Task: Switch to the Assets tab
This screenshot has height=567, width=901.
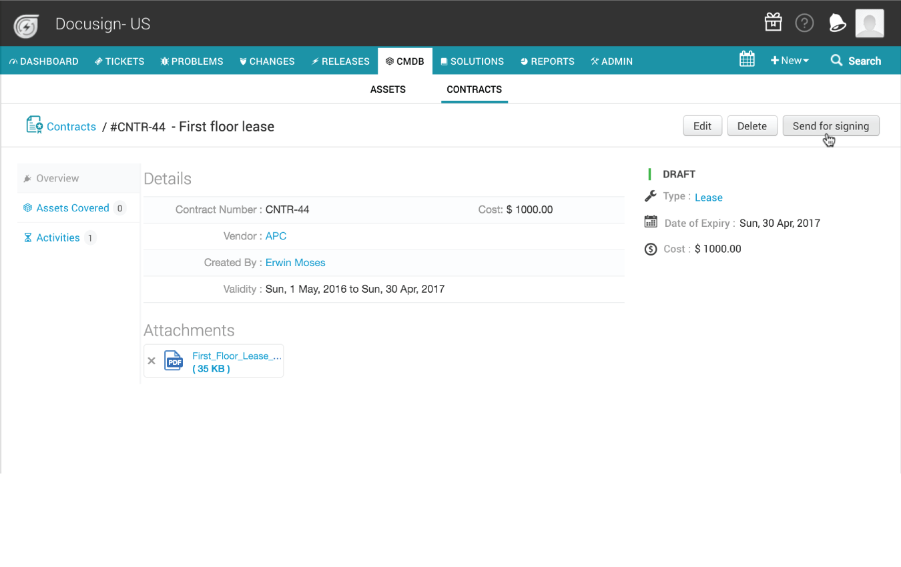Action: click(x=388, y=89)
